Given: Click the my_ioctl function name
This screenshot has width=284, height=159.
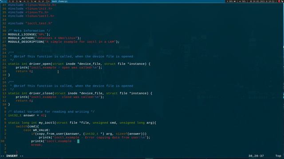Looking at the screenshot, I should coord(46,123).
